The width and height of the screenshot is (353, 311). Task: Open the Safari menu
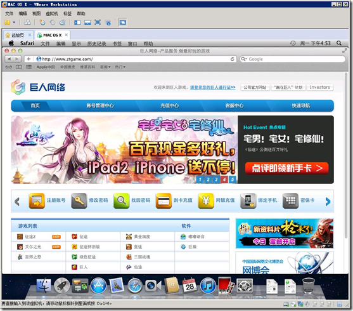pyautogui.click(x=27, y=43)
